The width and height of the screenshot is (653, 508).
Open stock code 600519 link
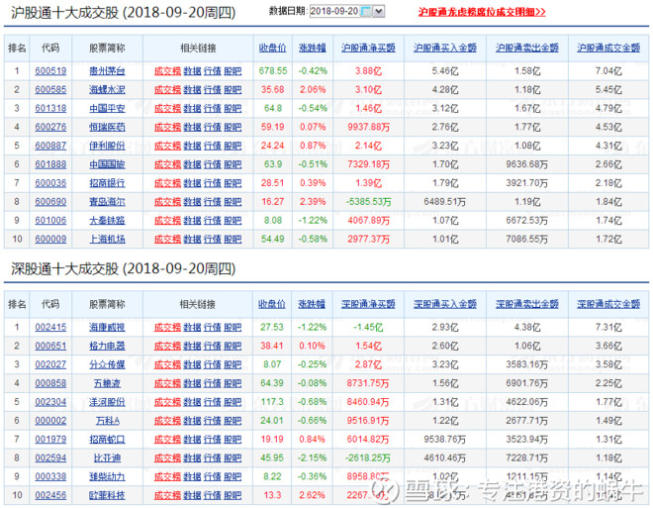[50, 71]
